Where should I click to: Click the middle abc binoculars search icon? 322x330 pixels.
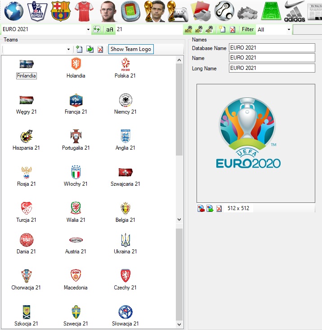coord(198,29)
